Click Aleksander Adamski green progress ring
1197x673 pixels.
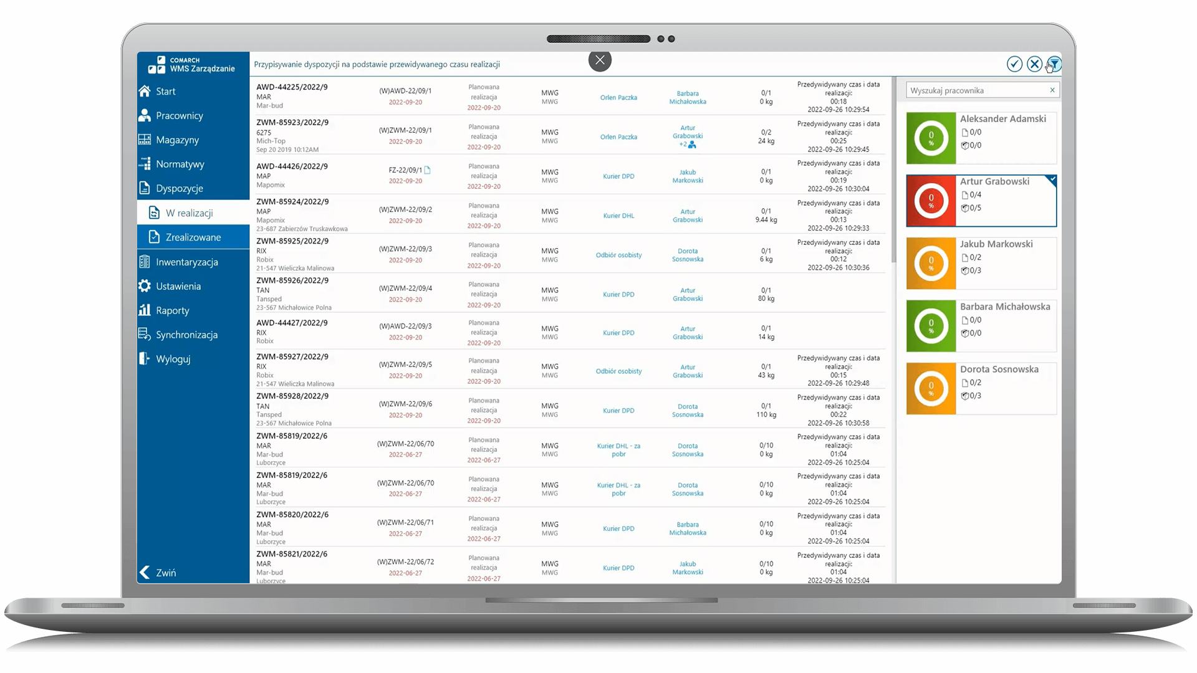[x=931, y=138]
